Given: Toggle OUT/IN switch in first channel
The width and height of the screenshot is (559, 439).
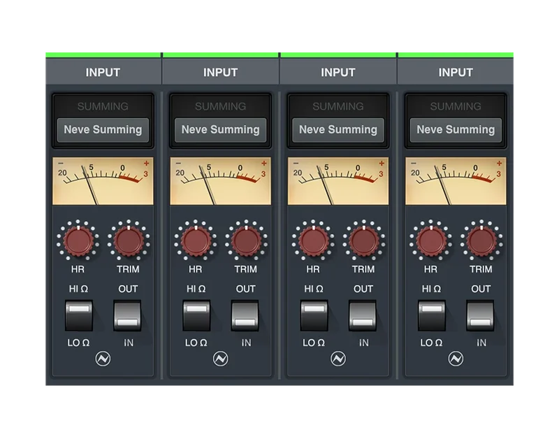Looking at the screenshot, I should pyautogui.click(x=127, y=315).
